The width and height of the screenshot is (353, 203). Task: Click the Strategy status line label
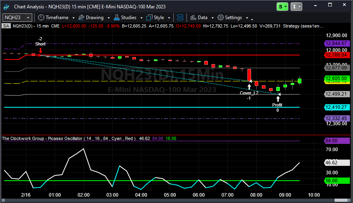pos(303,26)
